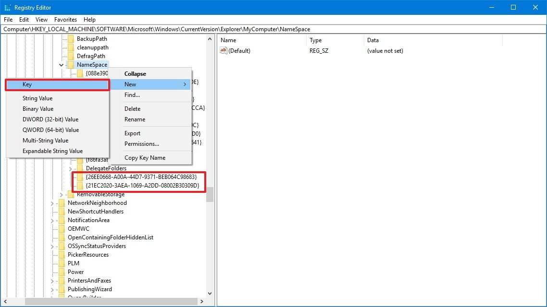
Task: Click the cleanuppath folder icon
Action: 71,47
